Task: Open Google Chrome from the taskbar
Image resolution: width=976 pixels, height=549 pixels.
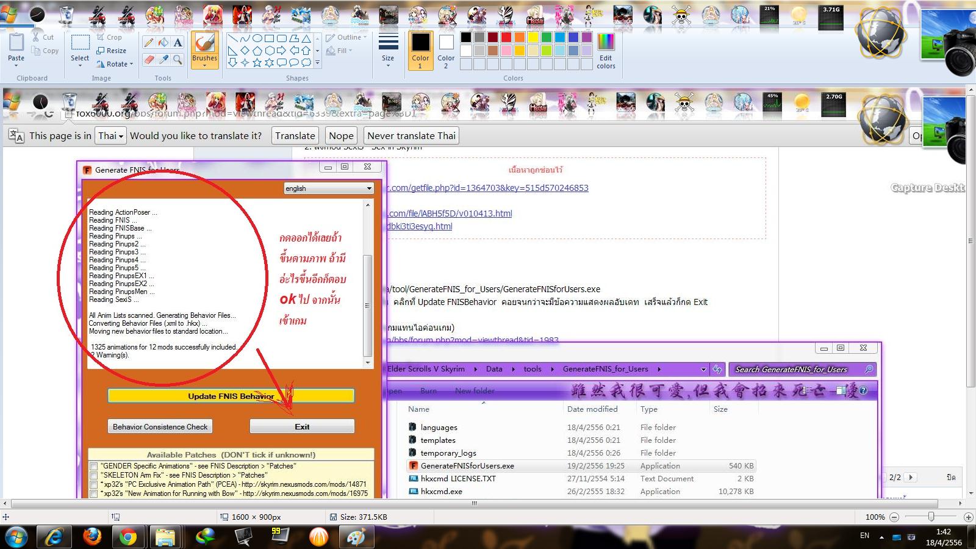Action: pos(128,537)
